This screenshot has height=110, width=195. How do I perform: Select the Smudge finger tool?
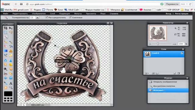pos(5,65)
